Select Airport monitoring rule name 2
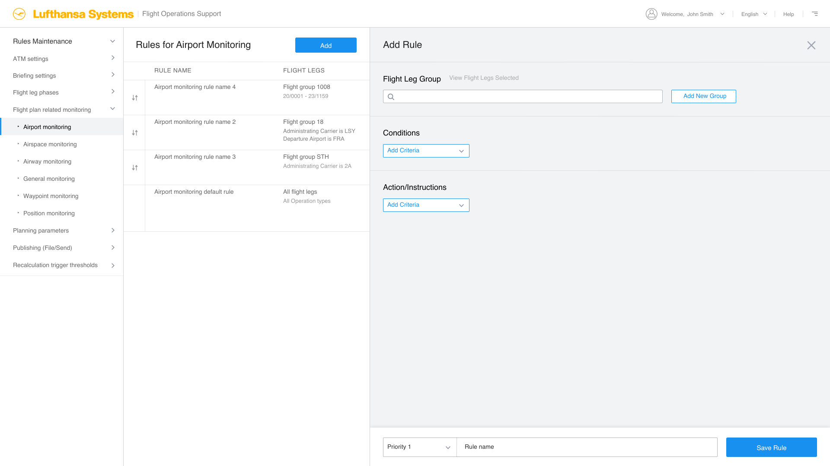The height and width of the screenshot is (466, 830). (195, 122)
